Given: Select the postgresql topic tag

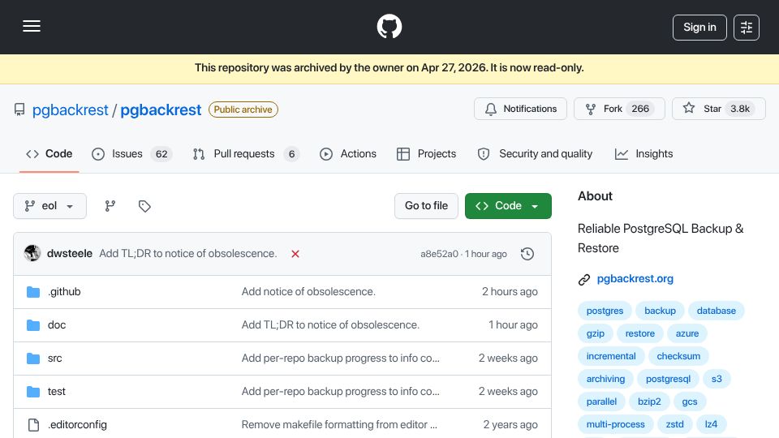Looking at the screenshot, I should [x=668, y=379].
